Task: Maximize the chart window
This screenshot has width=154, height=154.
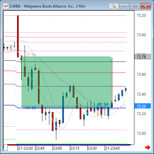Action: pos(135,6)
